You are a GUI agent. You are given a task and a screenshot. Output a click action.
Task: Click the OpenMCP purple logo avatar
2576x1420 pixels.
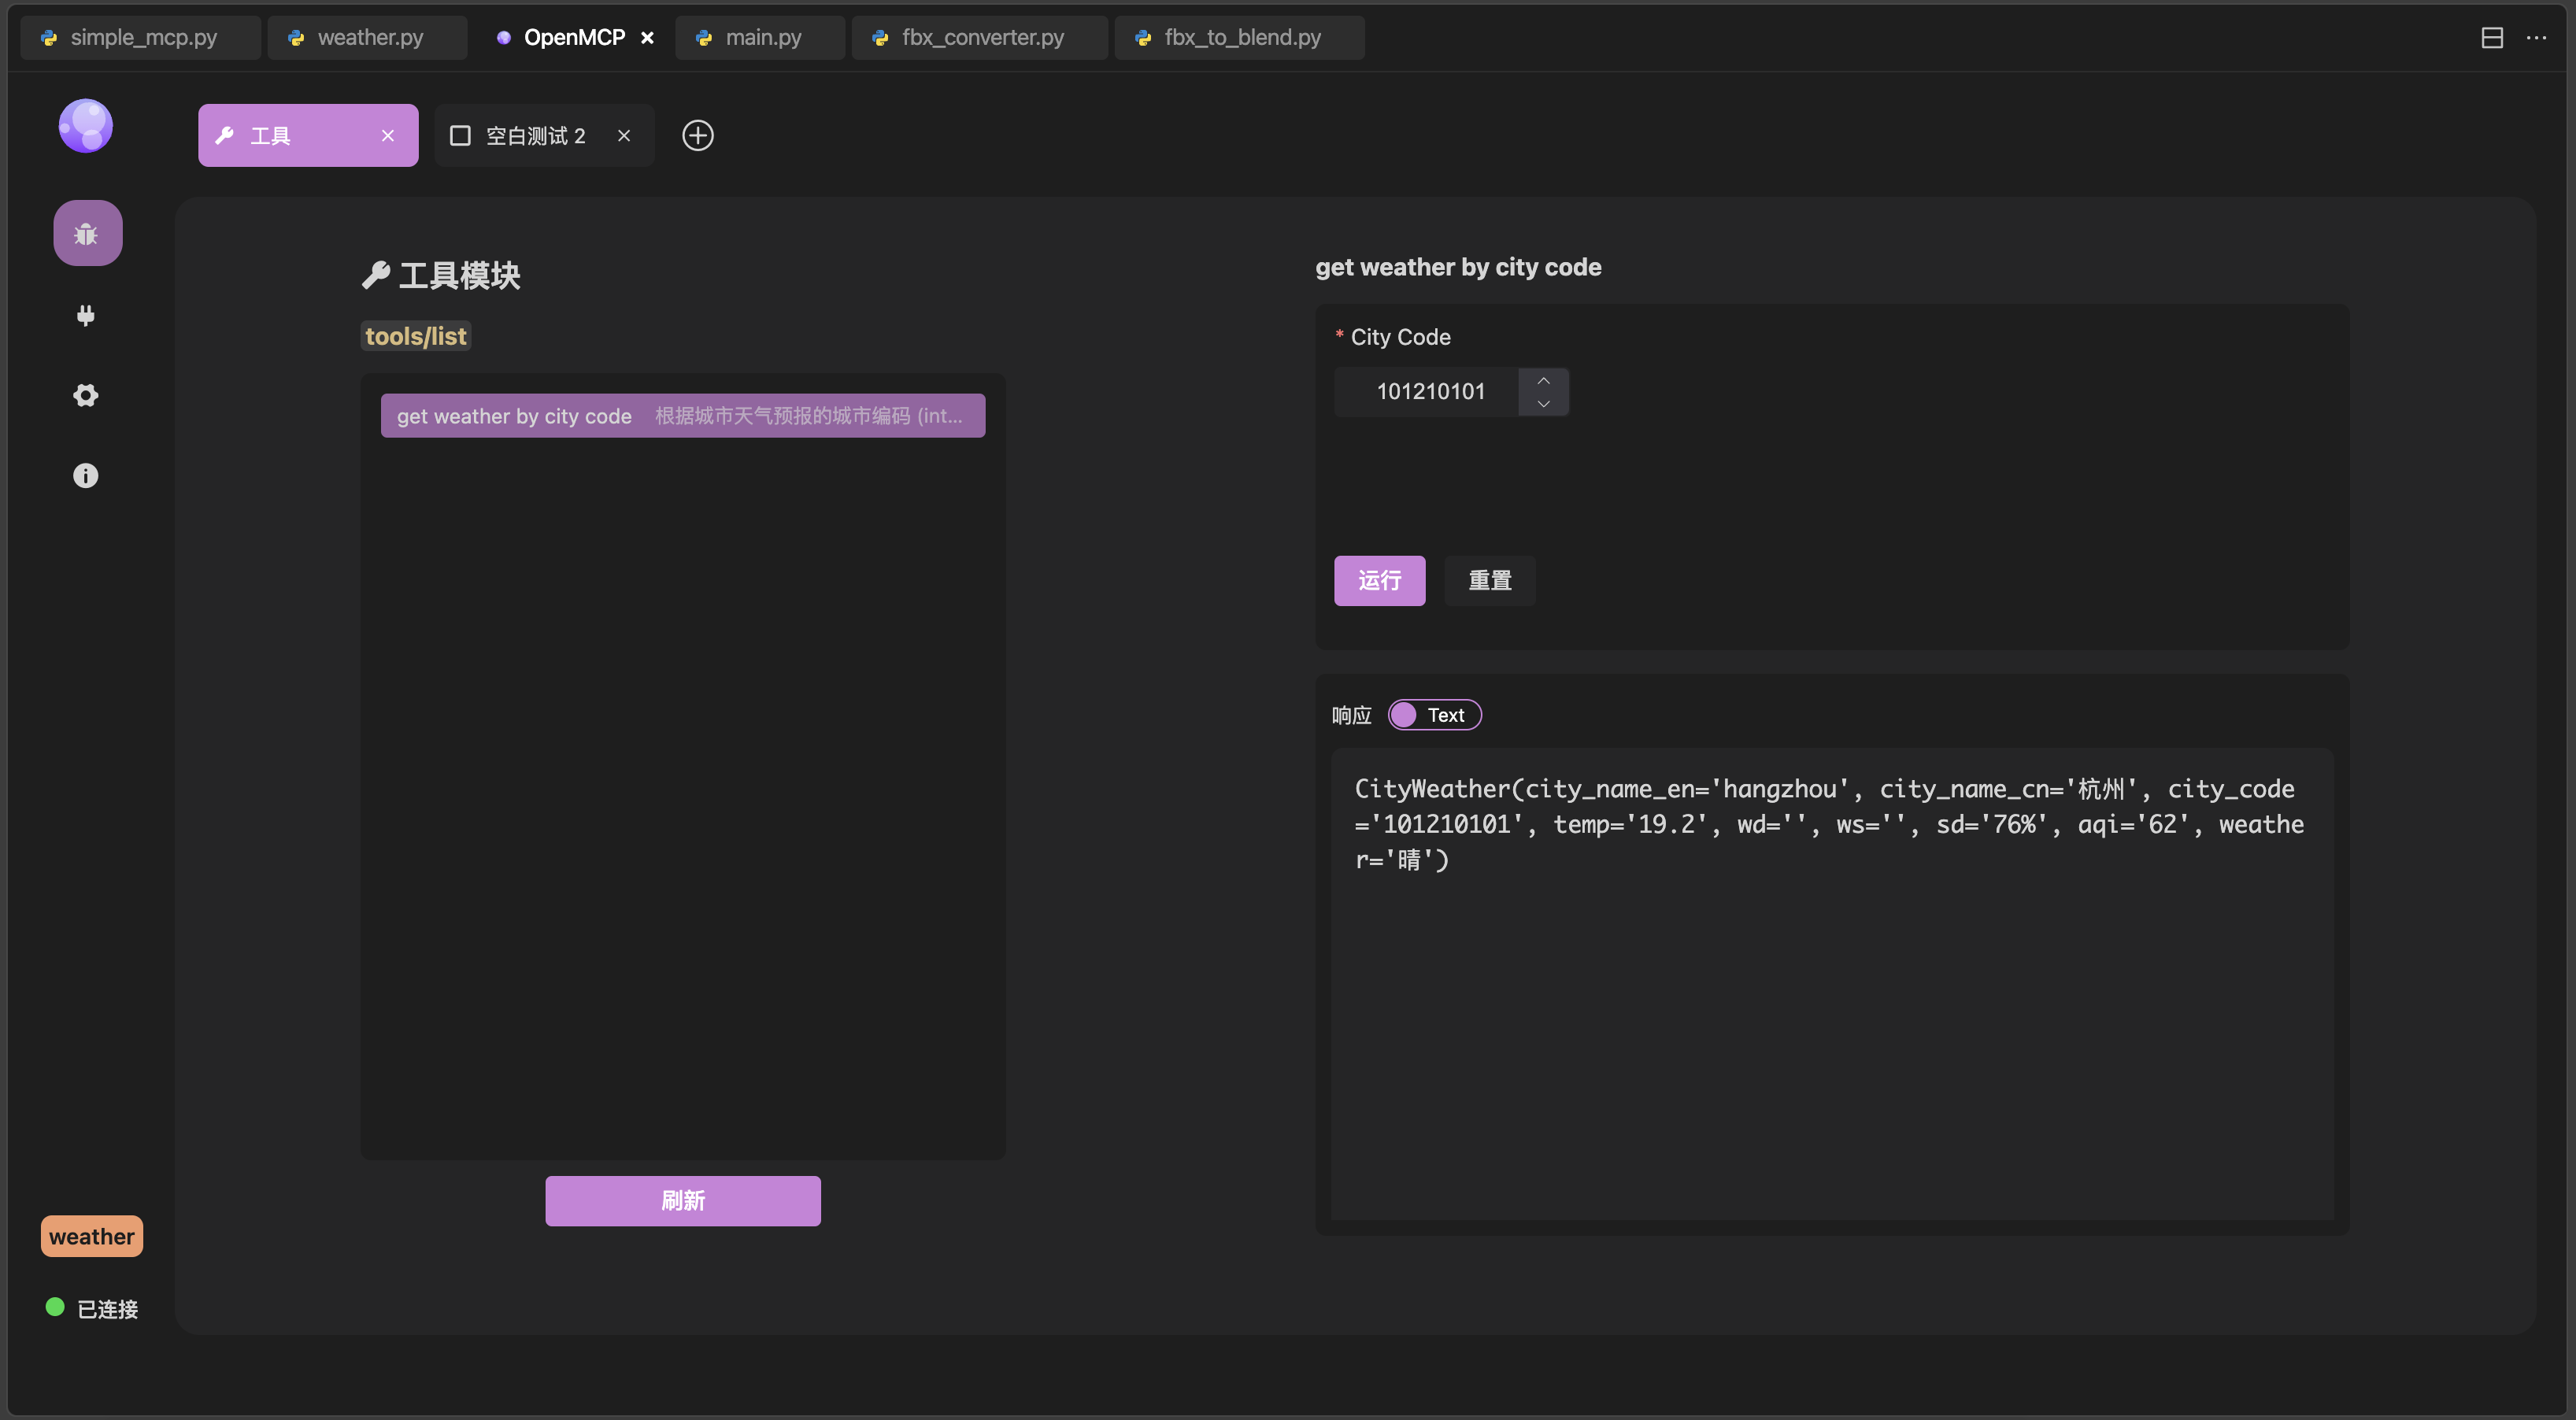[x=86, y=126]
